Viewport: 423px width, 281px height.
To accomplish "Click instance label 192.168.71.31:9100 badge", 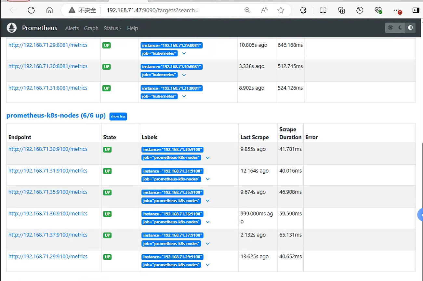I will click(172, 171).
